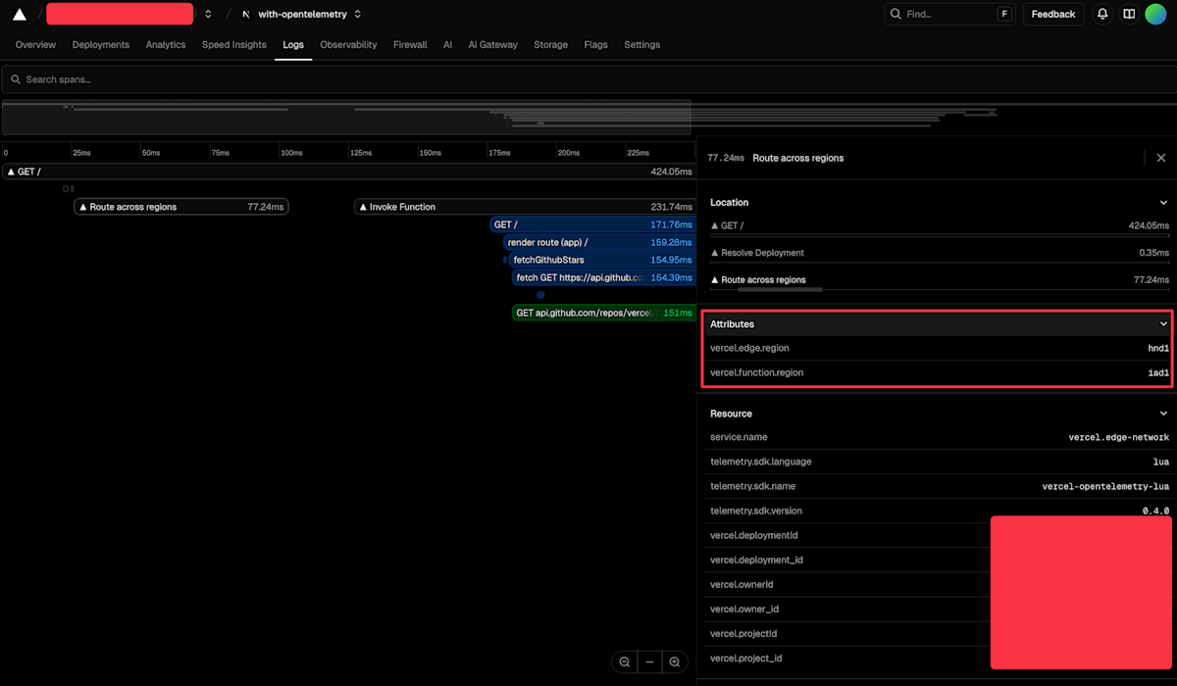Collapse the Attributes section
This screenshot has width=1177, height=686.
point(1163,323)
